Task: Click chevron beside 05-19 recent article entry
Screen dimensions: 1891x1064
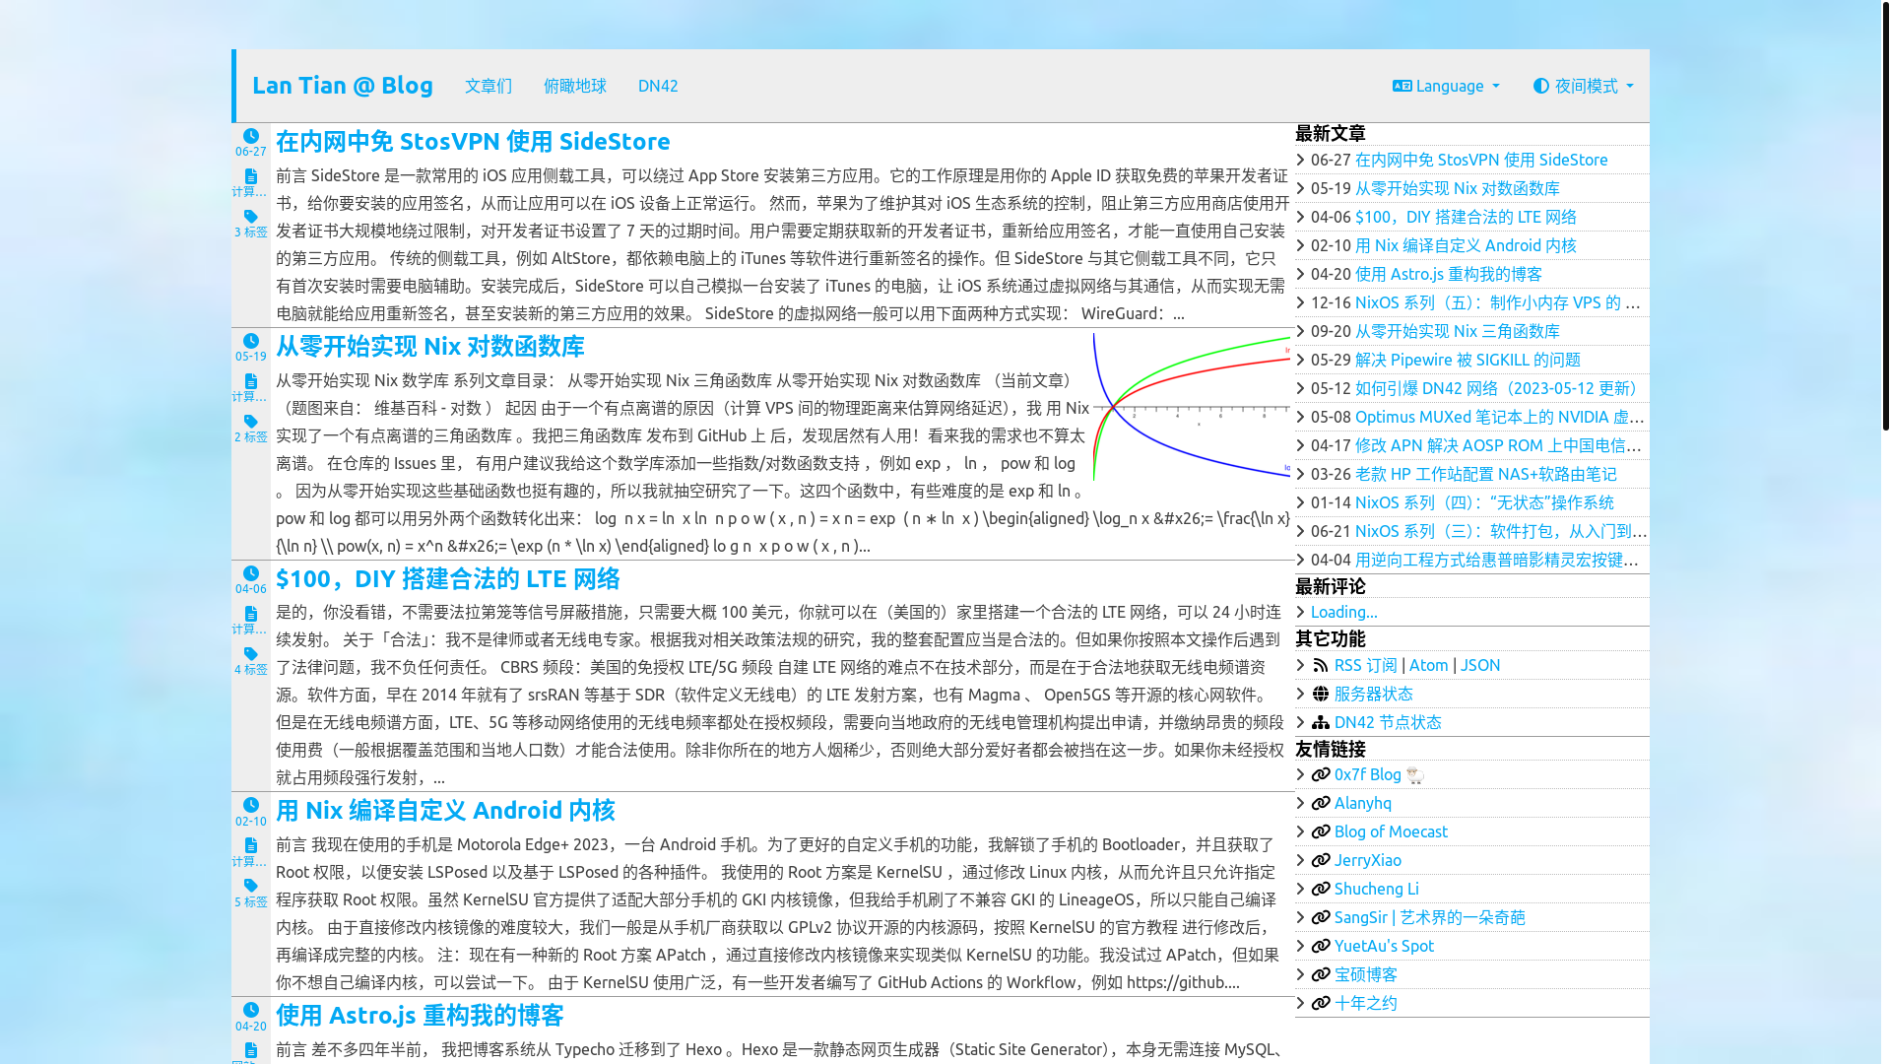Action: pyautogui.click(x=1301, y=188)
